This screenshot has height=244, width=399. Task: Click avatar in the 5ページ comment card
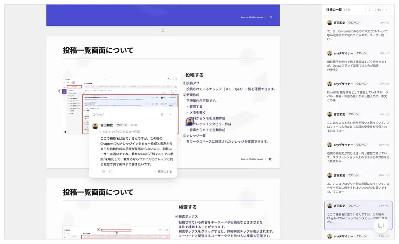[x=330, y=84]
